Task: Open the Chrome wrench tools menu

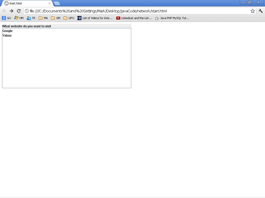Action: 261,11
